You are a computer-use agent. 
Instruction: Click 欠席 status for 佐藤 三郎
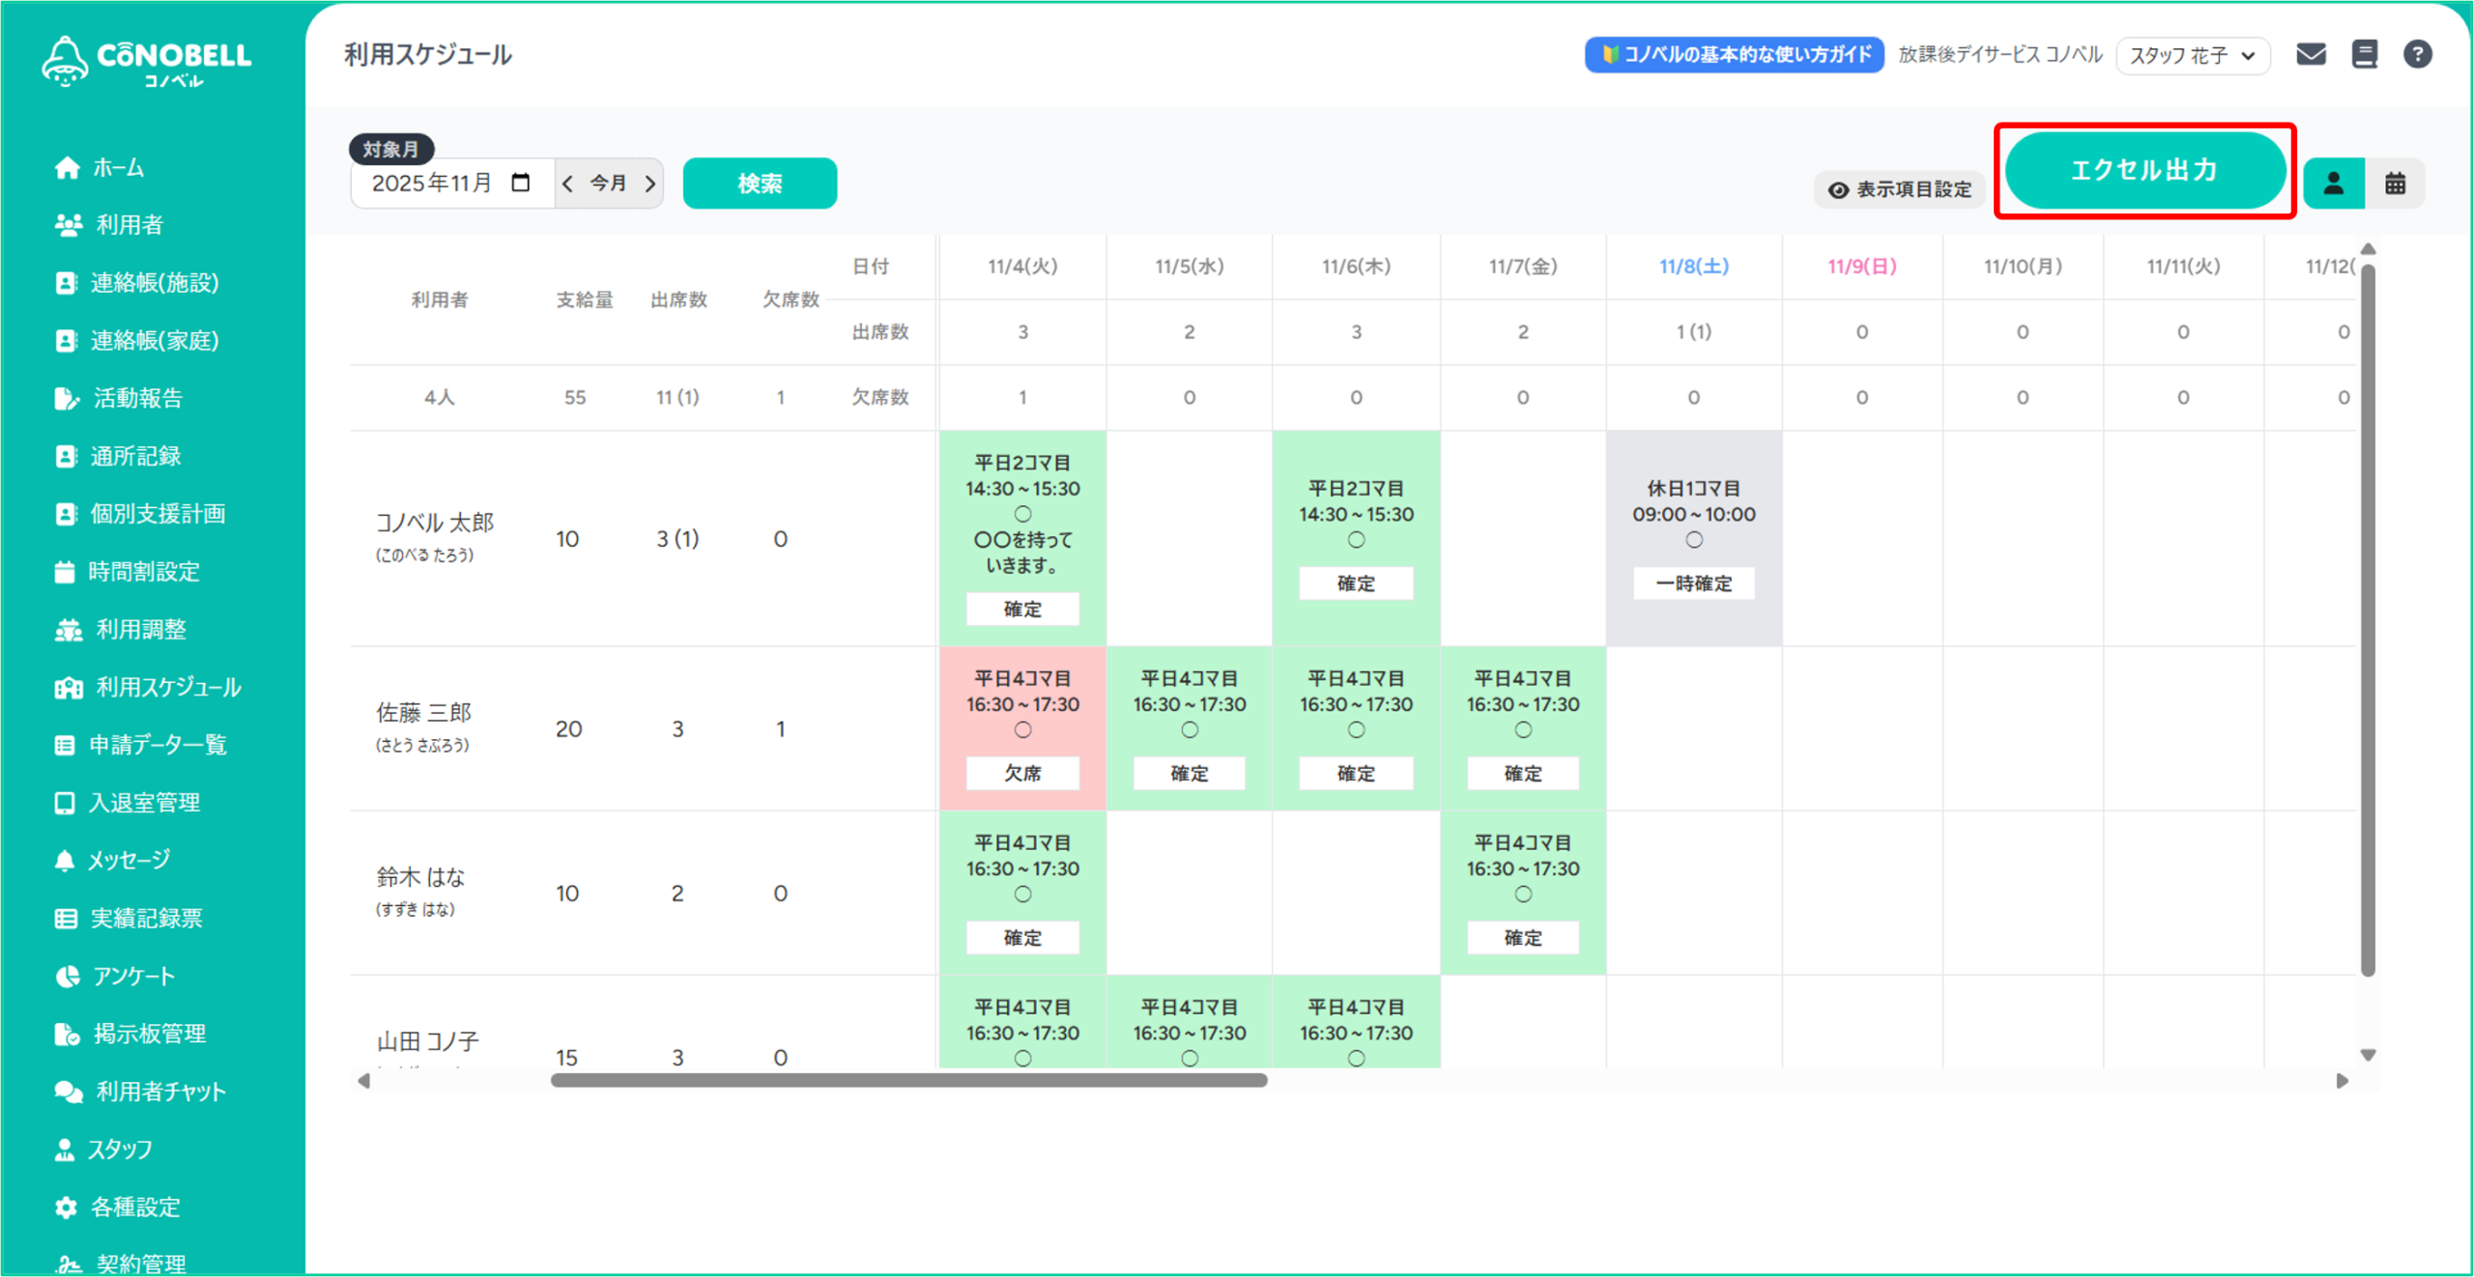[x=1021, y=774]
